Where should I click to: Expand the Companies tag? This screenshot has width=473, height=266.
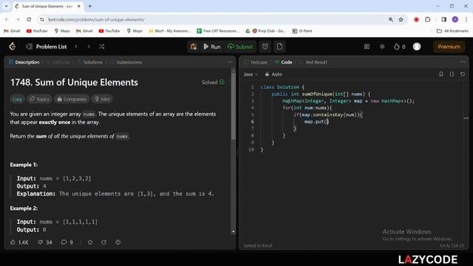72,99
